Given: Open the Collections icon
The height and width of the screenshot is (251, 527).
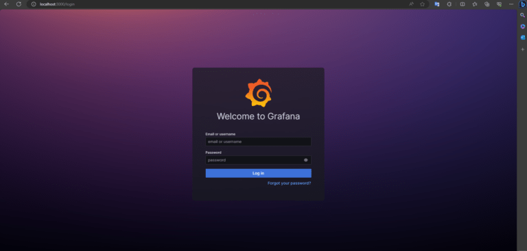Looking at the screenshot, I should tap(487, 4).
